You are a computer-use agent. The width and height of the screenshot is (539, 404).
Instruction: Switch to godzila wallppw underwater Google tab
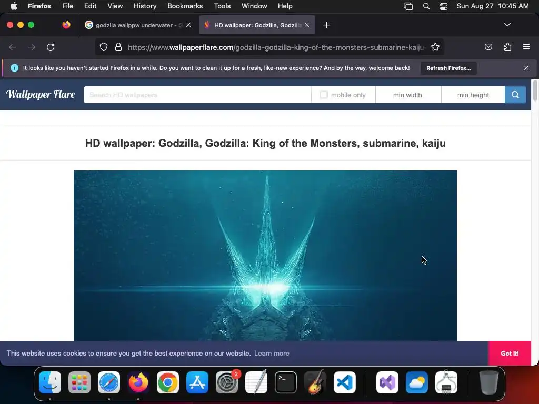(137, 25)
